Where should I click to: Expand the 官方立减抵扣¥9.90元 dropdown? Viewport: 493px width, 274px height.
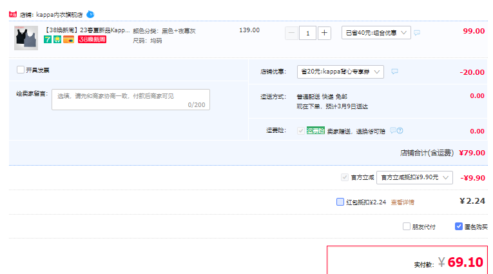[x=415, y=177]
